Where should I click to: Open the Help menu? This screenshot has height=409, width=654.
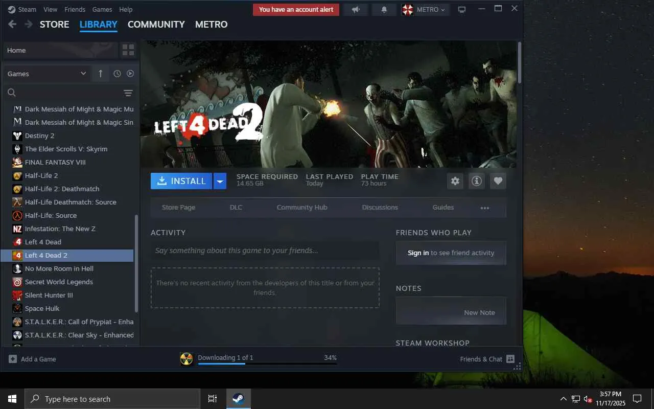(x=126, y=10)
